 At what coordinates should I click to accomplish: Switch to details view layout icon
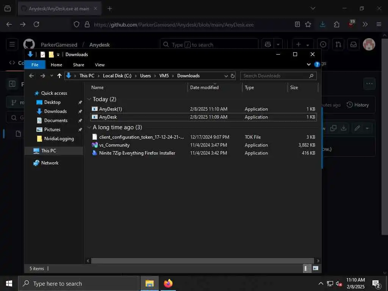307,269
